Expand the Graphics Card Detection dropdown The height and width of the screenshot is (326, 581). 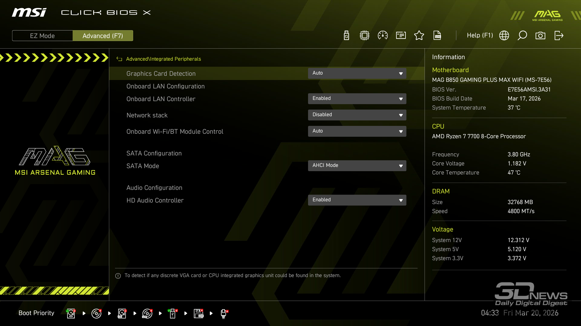coord(357,73)
